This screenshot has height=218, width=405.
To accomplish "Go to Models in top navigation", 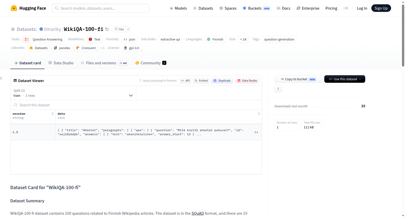I will [x=178, y=8].
